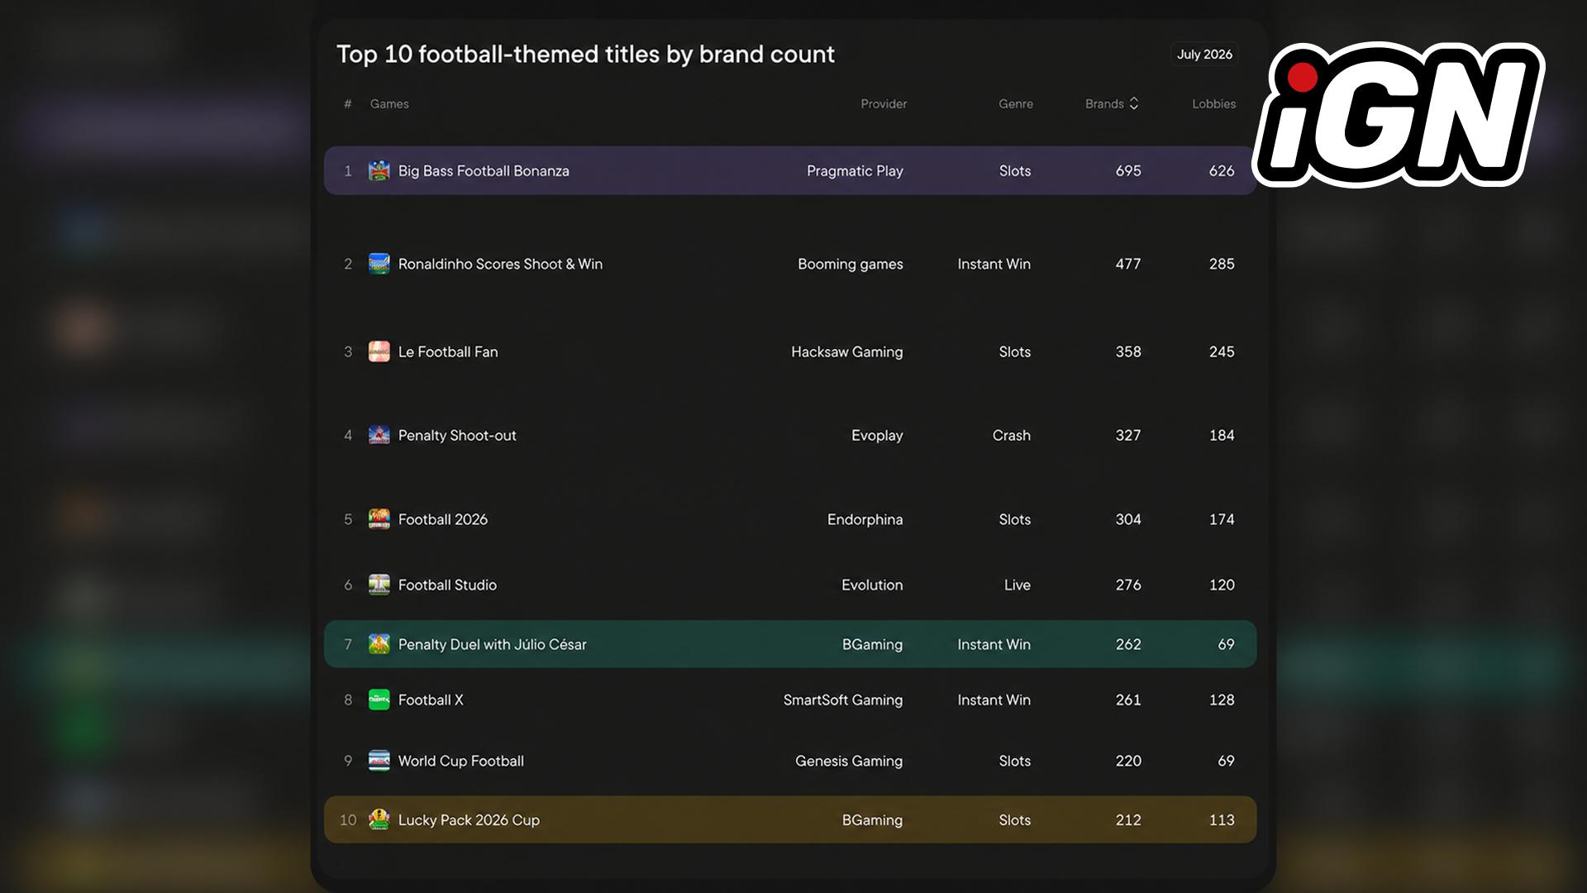
Task: Click the Le Football Fan game icon
Action: point(379,351)
